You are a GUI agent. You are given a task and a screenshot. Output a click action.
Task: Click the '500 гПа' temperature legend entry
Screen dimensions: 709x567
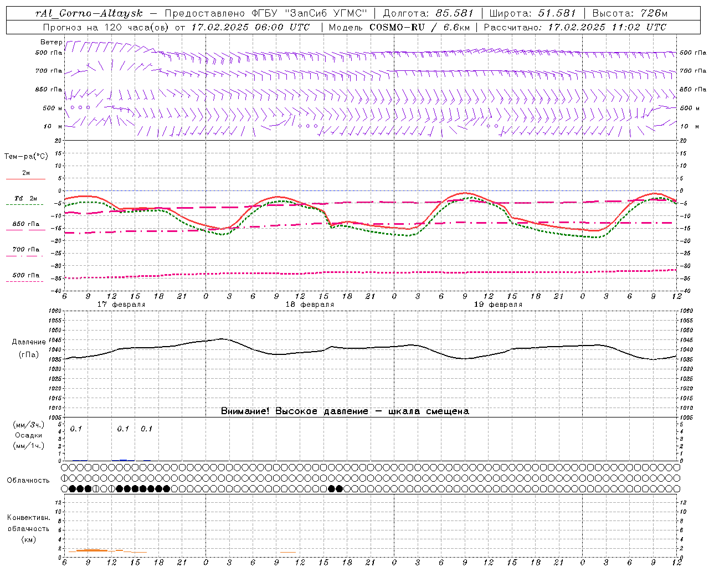[x=26, y=275]
